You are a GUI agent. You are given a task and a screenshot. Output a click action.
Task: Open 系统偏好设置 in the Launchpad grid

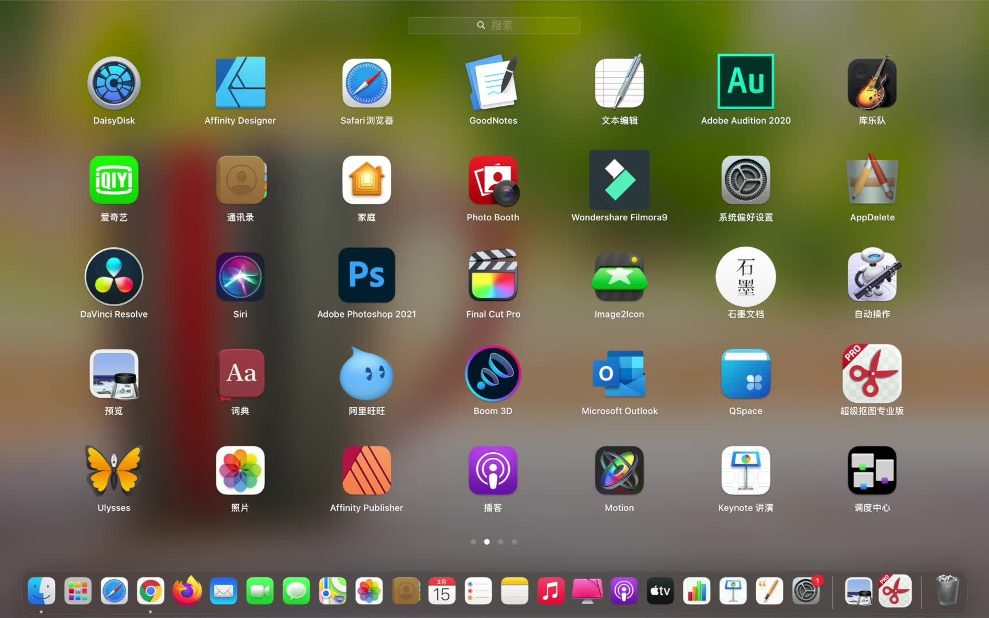point(746,180)
